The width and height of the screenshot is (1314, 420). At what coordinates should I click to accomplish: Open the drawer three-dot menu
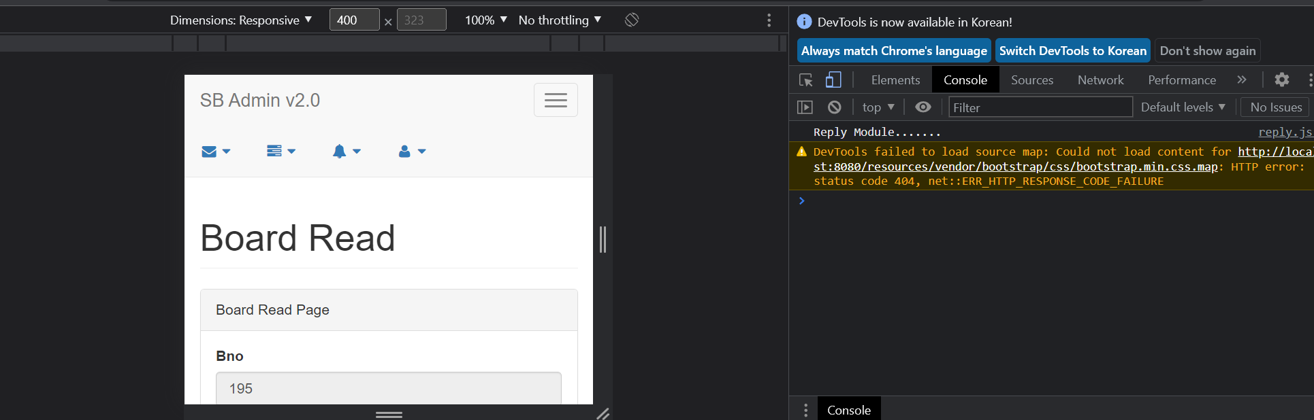(805, 410)
